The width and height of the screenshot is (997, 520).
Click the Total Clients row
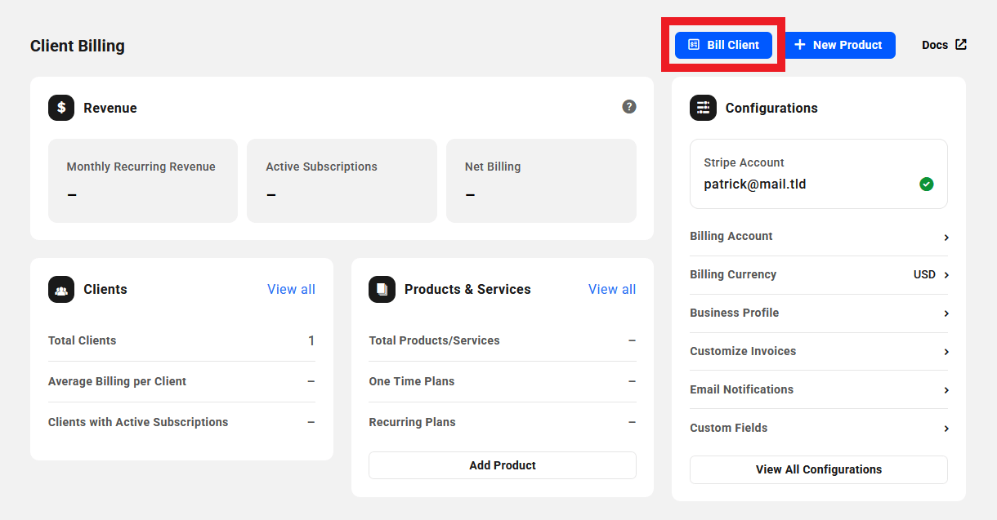pyautogui.click(x=181, y=340)
